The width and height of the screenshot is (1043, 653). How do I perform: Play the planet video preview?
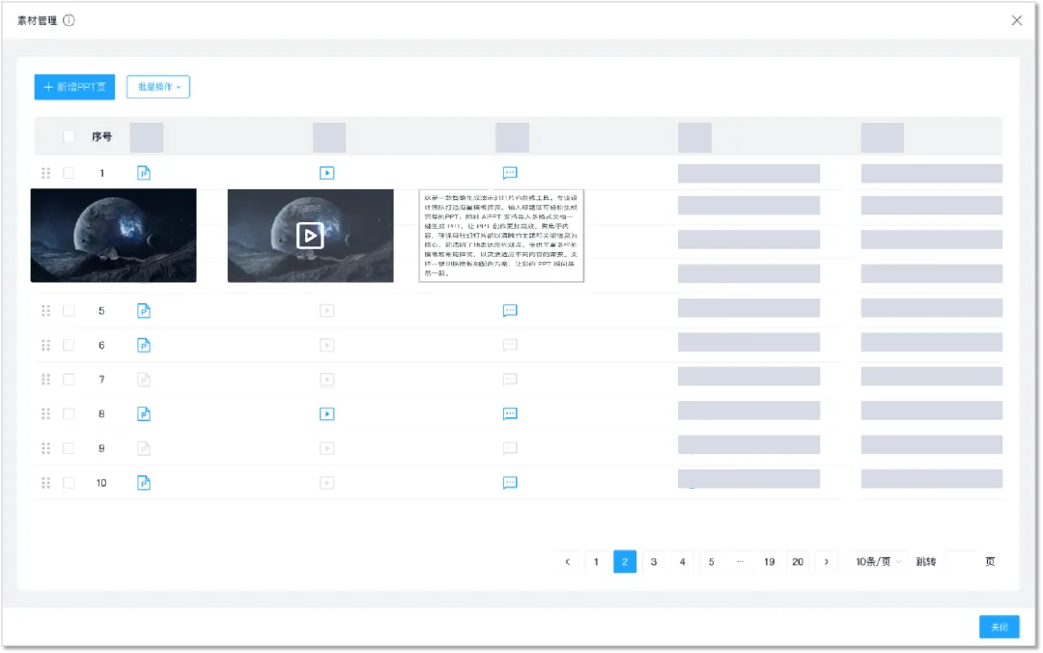coord(310,236)
